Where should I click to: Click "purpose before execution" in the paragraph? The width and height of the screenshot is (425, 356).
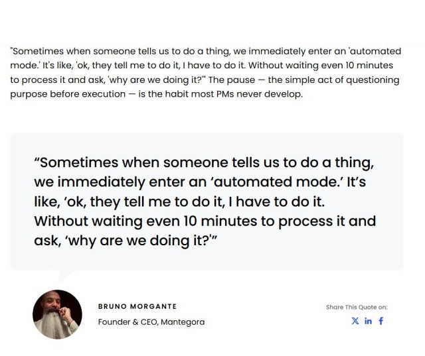point(68,93)
